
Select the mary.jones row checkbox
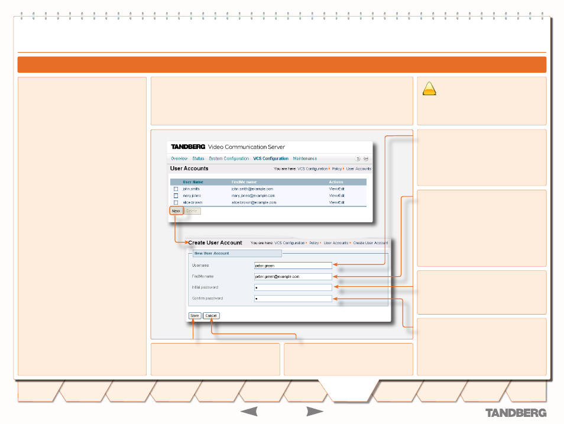point(176,196)
